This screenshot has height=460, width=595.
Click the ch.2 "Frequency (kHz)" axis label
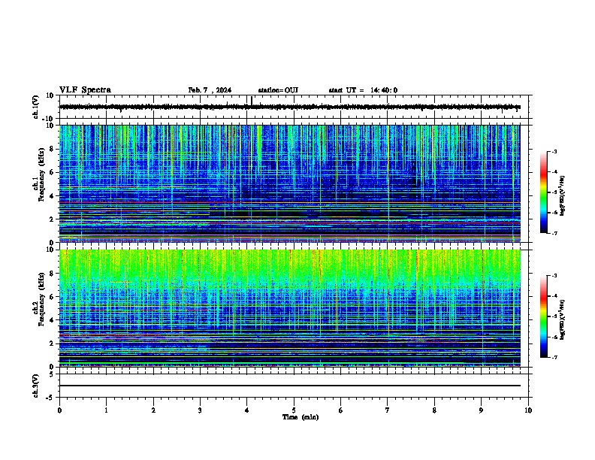[x=41, y=299]
